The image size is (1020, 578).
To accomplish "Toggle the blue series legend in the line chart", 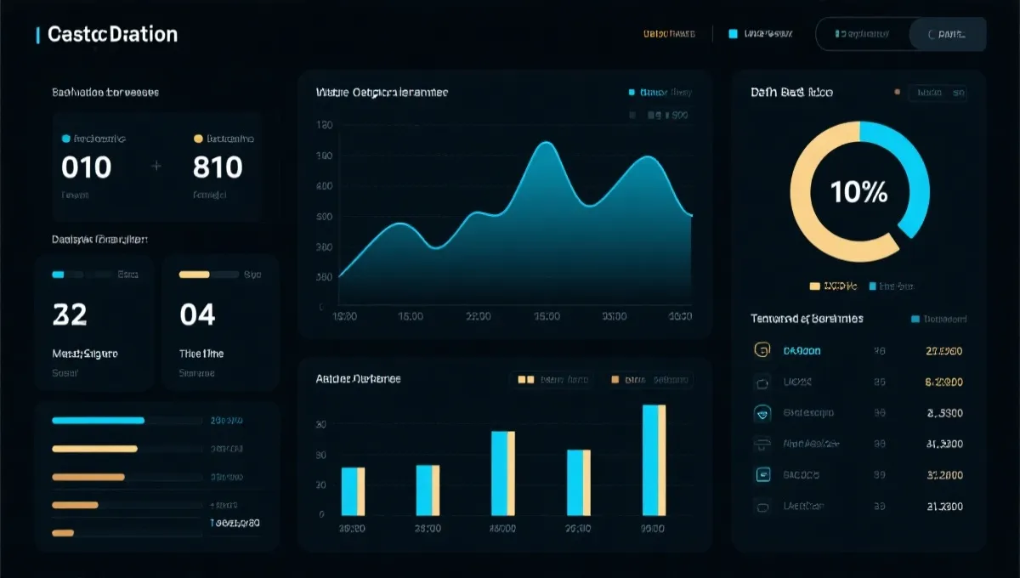I will pyautogui.click(x=660, y=92).
